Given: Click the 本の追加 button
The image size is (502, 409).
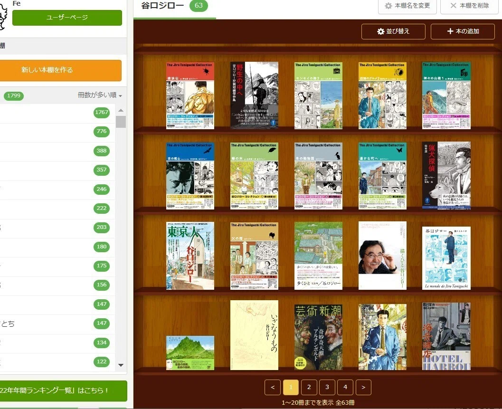Looking at the screenshot, I should (x=463, y=31).
